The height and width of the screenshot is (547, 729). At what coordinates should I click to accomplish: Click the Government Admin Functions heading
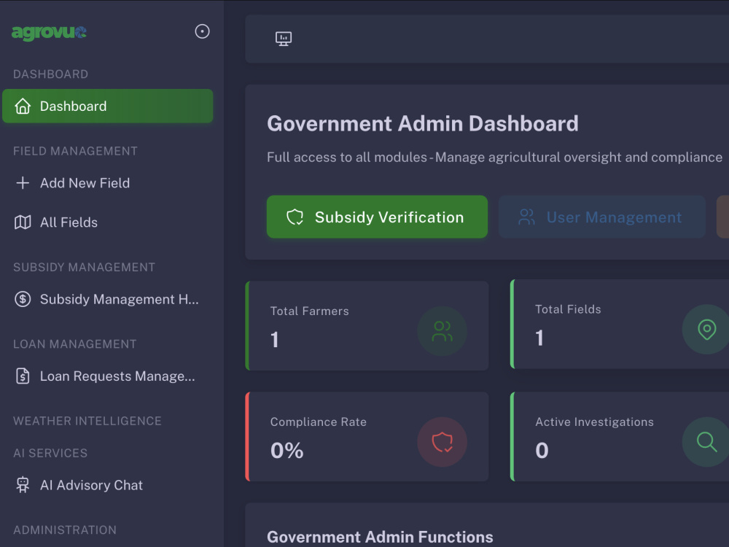point(380,537)
